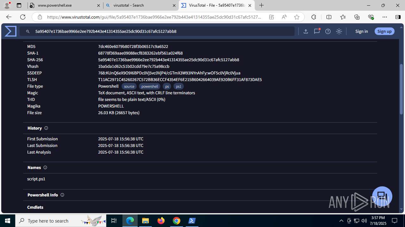Click the VirusTotal logo icon
Image resolution: width=405 pixels, height=227 pixels.
[x=10, y=31]
